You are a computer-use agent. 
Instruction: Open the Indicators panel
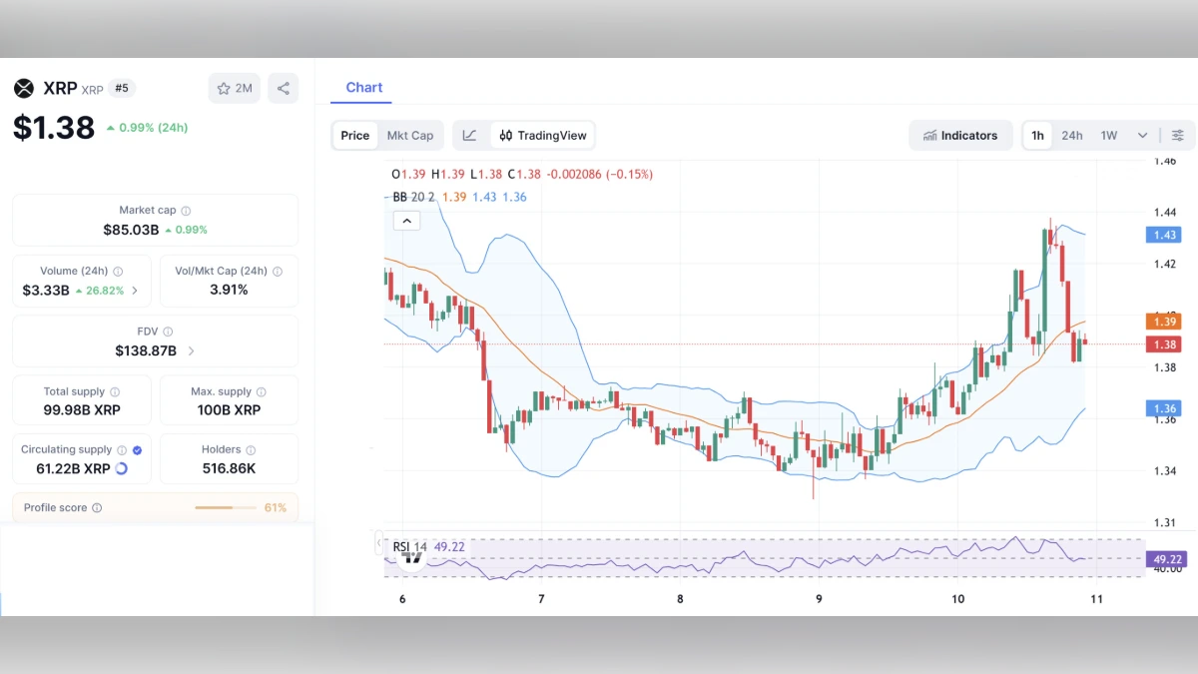click(x=960, y=135)
